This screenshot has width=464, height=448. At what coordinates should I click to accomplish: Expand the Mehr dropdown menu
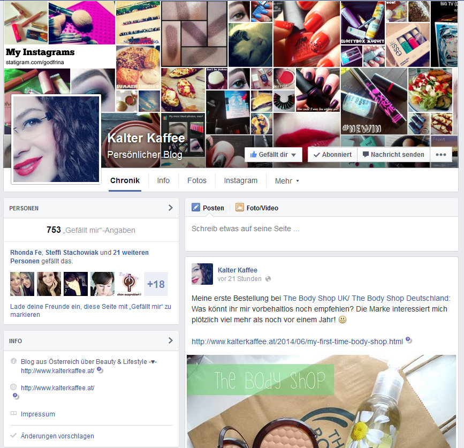[287, 181]
